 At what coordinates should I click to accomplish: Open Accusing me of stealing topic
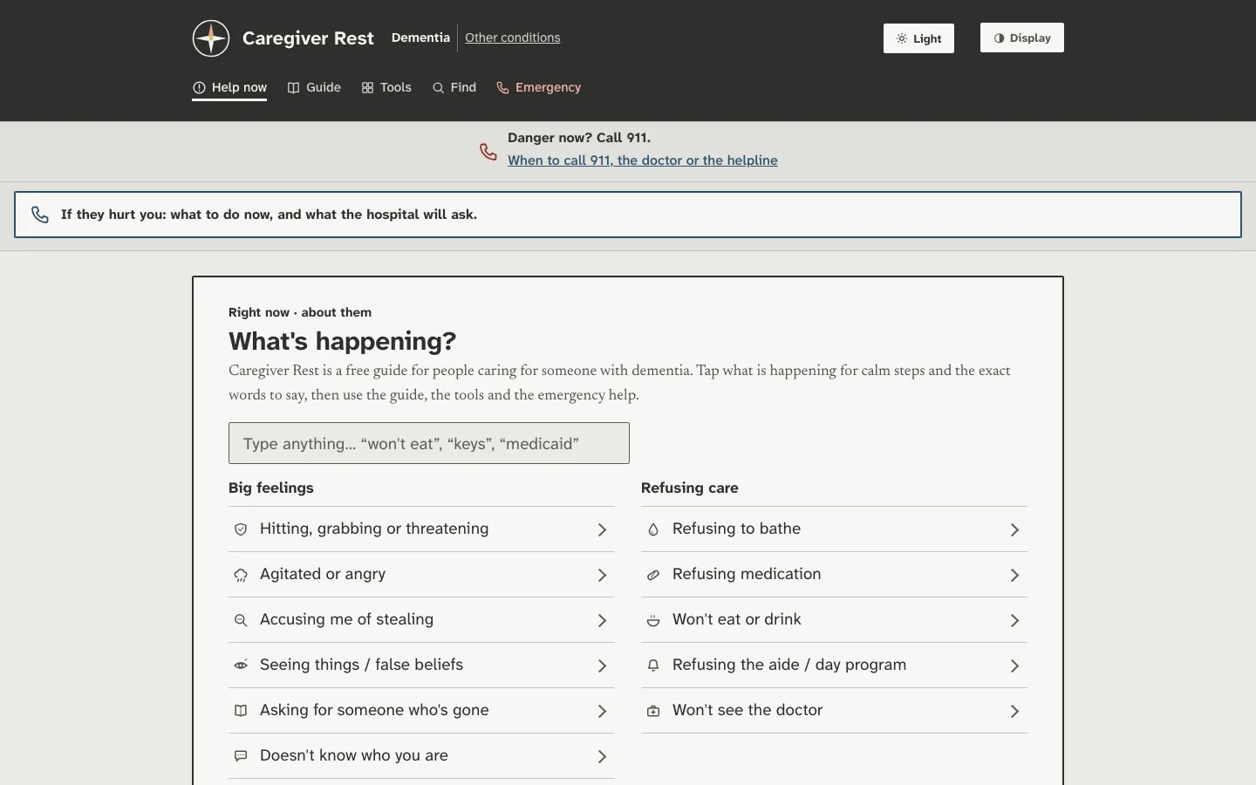[x=421, y=620]
